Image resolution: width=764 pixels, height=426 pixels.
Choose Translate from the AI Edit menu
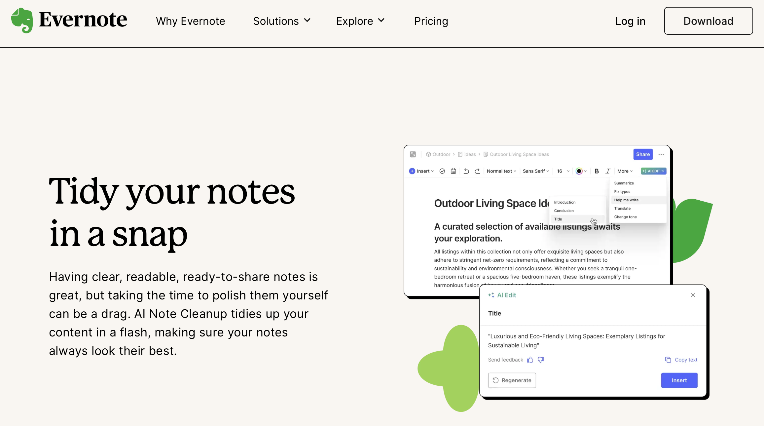638,209
